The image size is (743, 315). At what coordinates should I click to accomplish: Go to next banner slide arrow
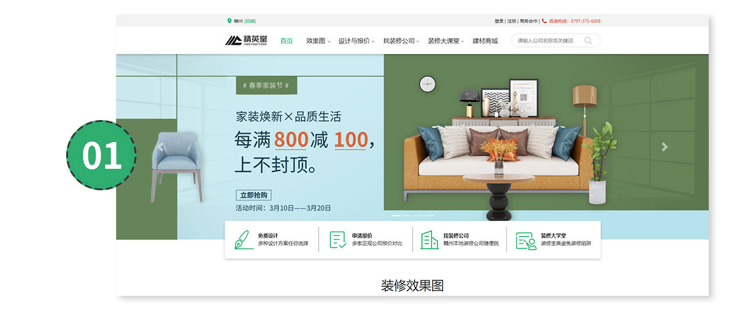(x=665, y=147)
